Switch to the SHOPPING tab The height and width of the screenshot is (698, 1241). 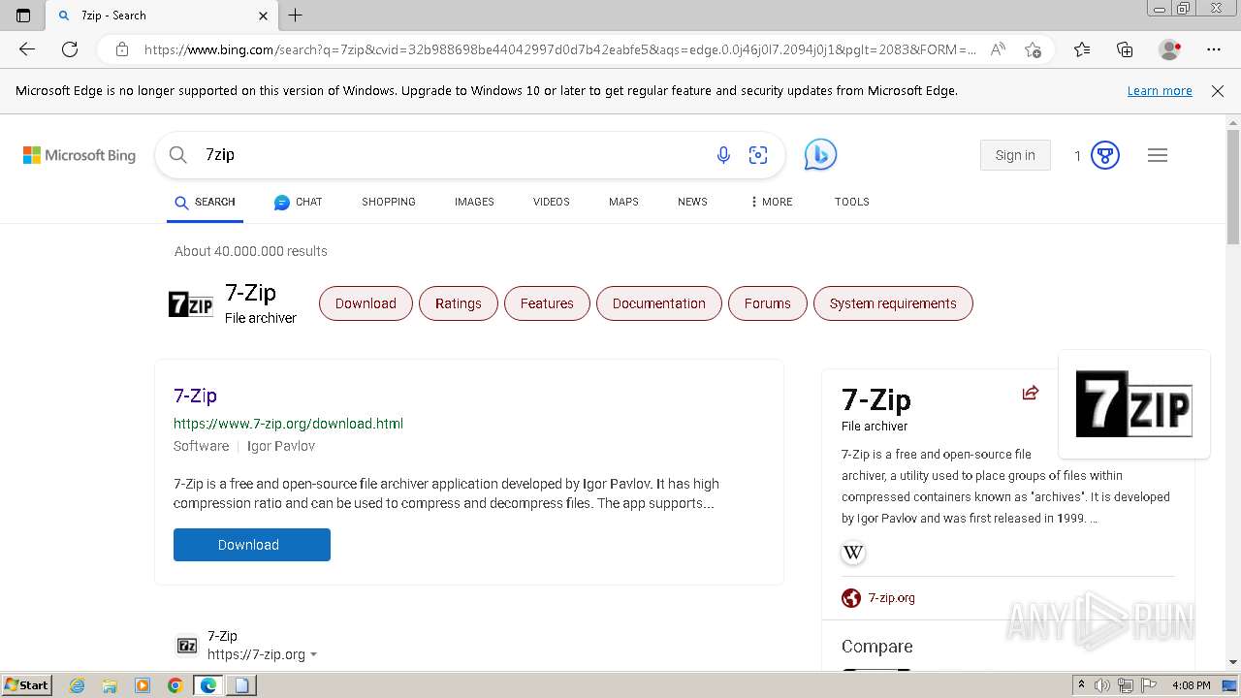point(389,202)
